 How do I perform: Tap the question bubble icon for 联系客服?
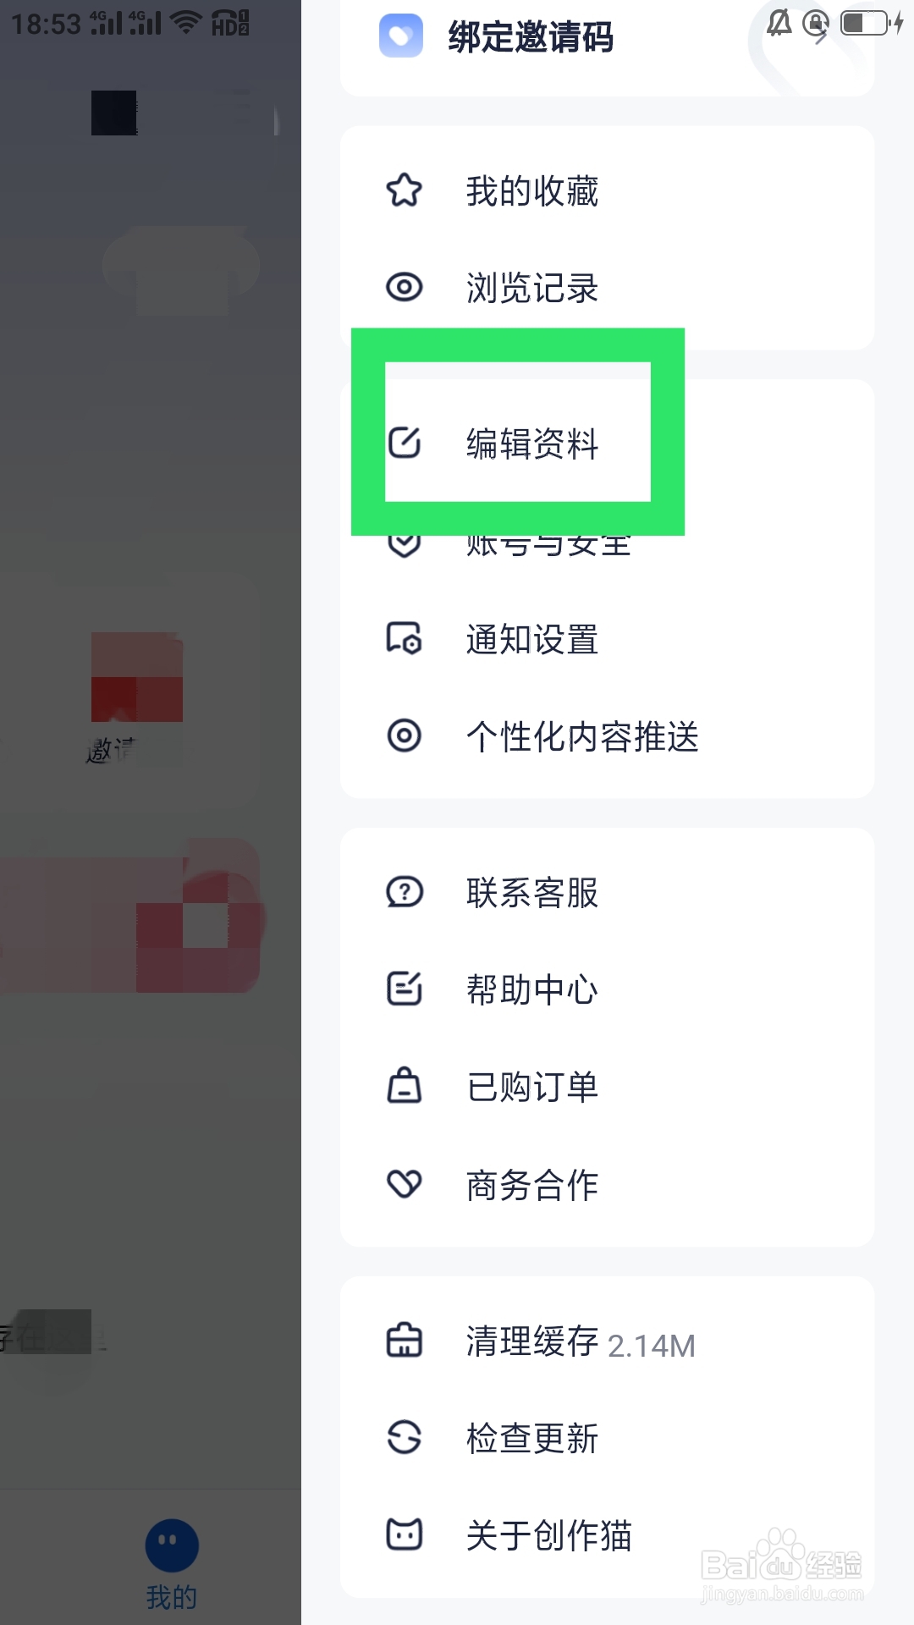pyautogui.click(x=404, y=892)
